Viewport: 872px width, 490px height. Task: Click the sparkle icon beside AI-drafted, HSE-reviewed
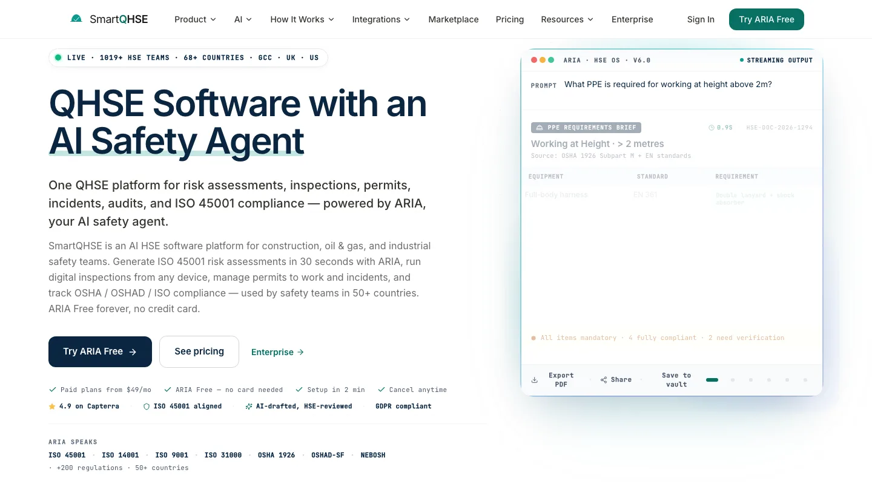(249, 407)
